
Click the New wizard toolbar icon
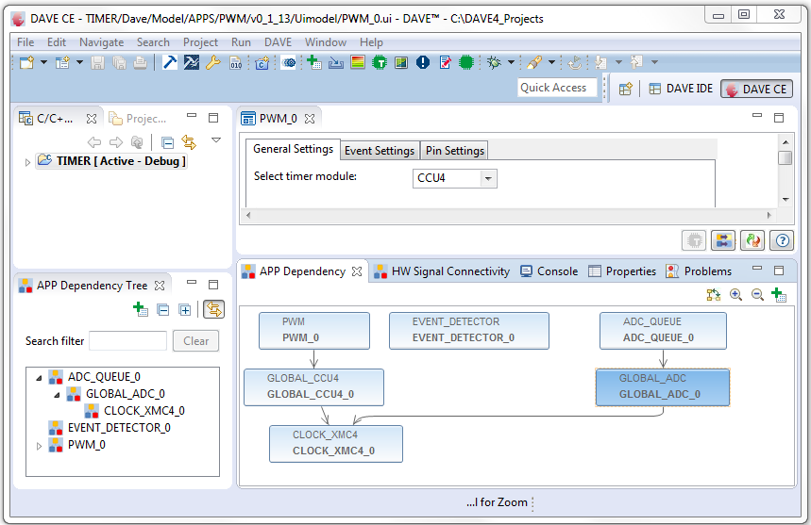(x=26, y=63)
